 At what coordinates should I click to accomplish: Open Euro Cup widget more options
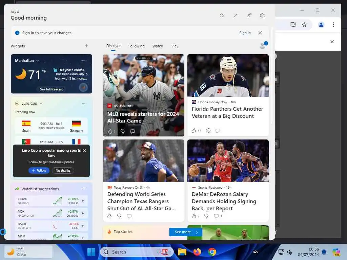(x=84, y=103)
